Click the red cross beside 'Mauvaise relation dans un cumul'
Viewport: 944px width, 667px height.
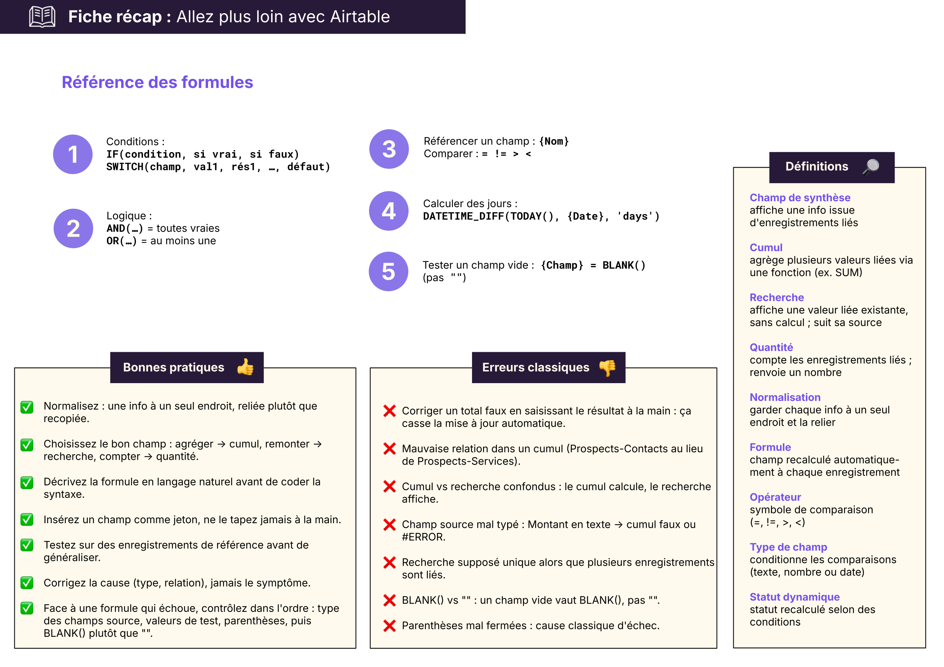pos(389,449)
